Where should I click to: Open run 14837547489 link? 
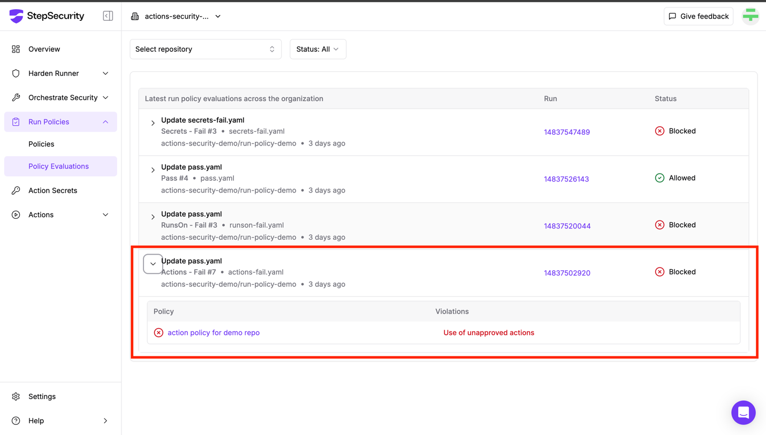(x=567, y=132)
